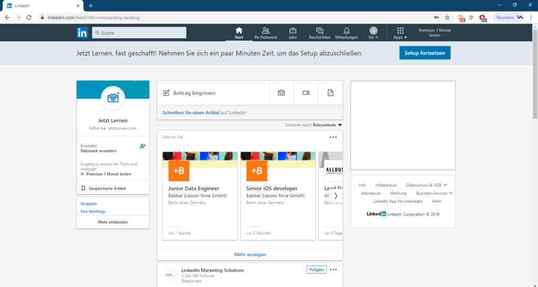Go to the Start home tab
The image size is (538, 287).
pyautogui.click(x=239, y=33)
